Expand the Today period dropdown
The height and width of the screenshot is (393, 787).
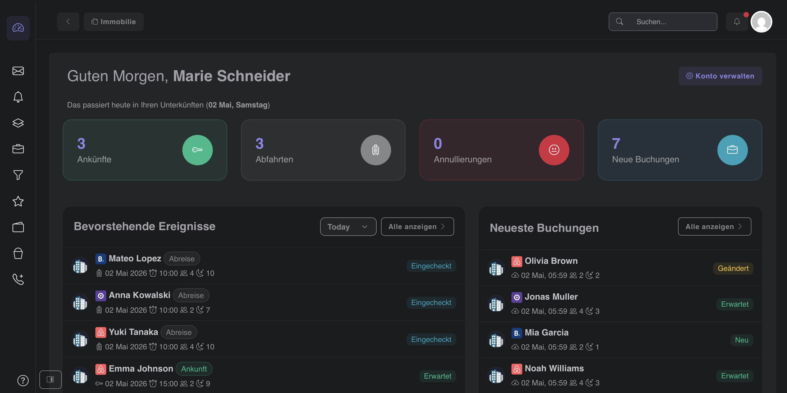[x=348, y=227]
